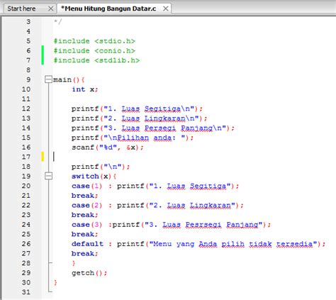Click the switch keyword
This screenshot has width=336, height=300.
(x=85, y=176)
